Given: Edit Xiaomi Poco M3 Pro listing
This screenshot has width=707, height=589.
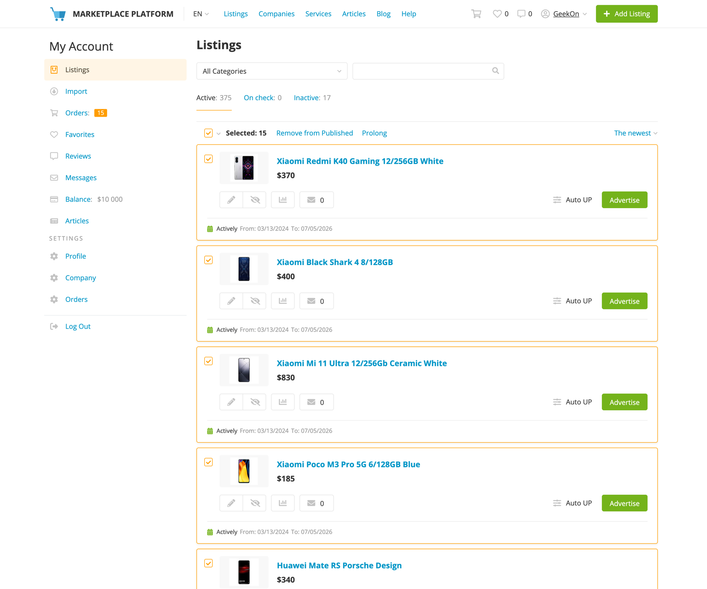Looking at the screenshot, I should 231,503.
